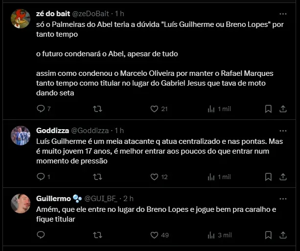This screenshot has width=300, height=251.
Task: Reply to Goddizza's tweet
Action: pos(41,177)
